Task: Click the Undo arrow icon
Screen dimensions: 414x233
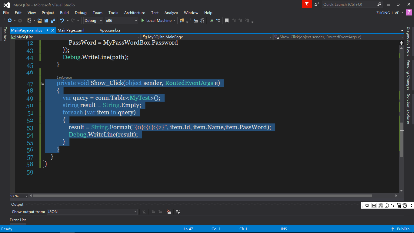Action: tap(62, 21)
